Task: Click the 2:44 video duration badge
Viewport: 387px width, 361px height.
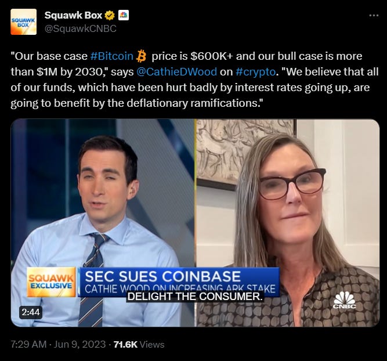Action: click(x=31, y=312)
